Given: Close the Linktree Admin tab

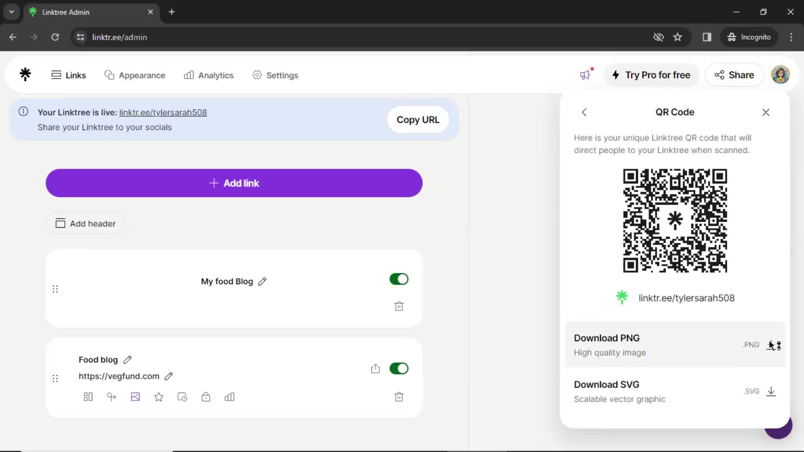Looking at the screenshot, I should pos(150,12).
